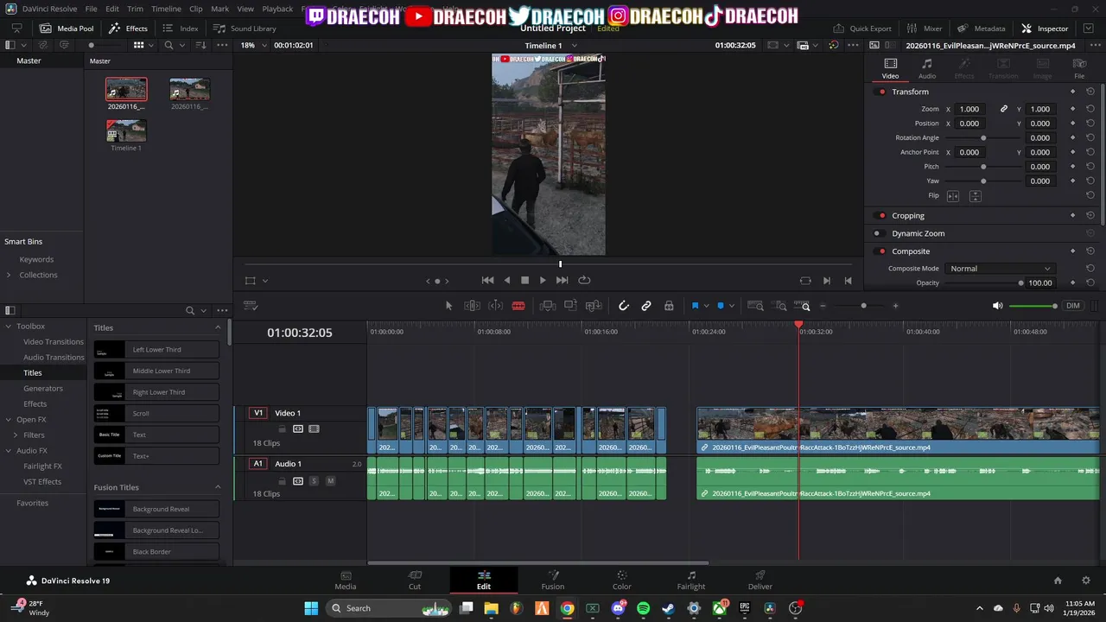Open Timeline View Options icon
Viewport: 1106px width, 622px height.
coord(251,306)
